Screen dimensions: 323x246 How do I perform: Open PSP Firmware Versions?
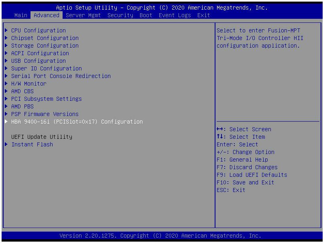[45, 114]
